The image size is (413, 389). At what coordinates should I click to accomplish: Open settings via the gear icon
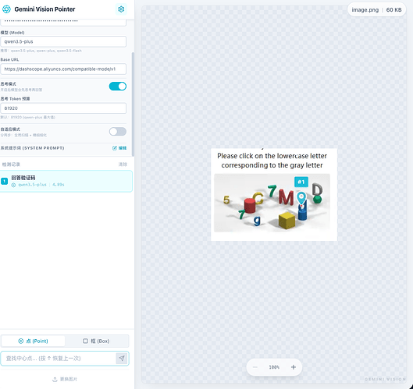tap(121, 9)
